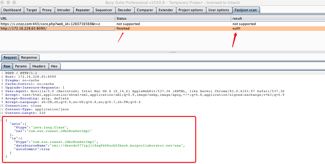Go to the Extender tab

(x=166, y=10)
